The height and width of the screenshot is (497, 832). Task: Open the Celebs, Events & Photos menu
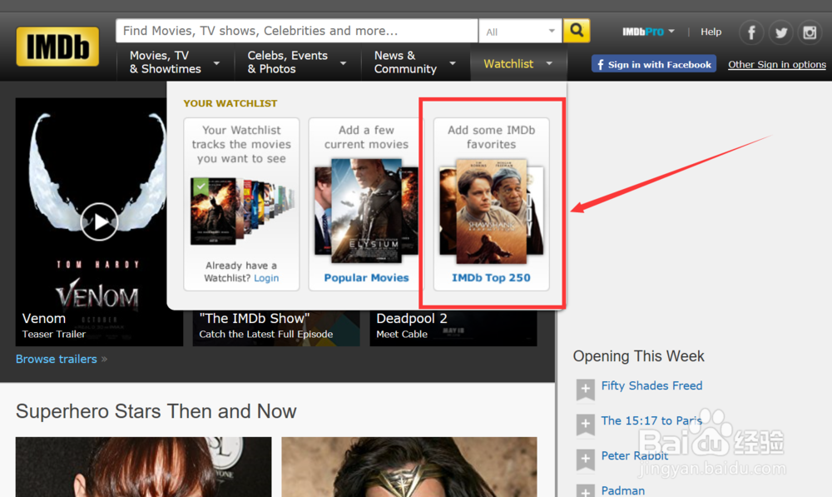[297, 62]
